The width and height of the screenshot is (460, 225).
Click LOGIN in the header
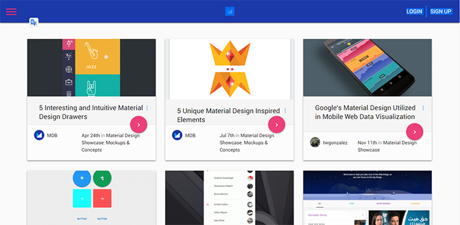(x=414, y=12)
